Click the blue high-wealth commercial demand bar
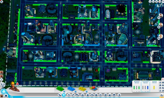164x98 pixels. pos(148,88)
